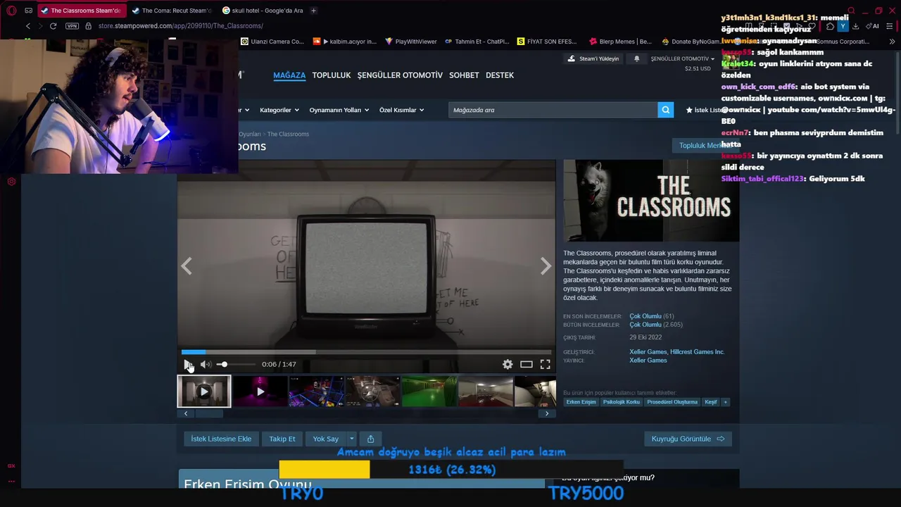Click the Steam notification bell
Viewport: 901px width, 507px height.
[637, 58]
